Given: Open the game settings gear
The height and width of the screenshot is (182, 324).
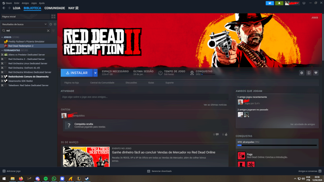Looking at the screenshot, I should click(x=302, y=73).
